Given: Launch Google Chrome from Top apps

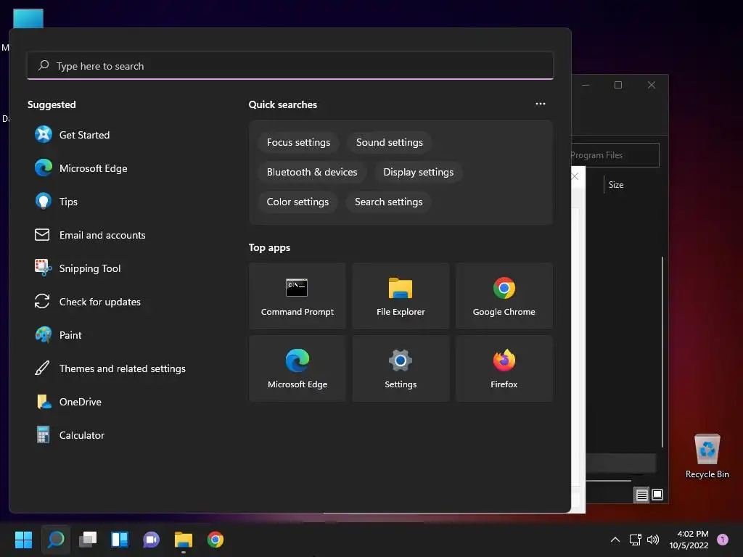Looking at the screenshot, I should click(504, 296).
